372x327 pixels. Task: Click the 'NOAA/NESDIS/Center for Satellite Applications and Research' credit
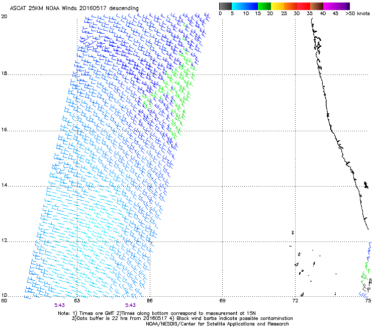217,324
